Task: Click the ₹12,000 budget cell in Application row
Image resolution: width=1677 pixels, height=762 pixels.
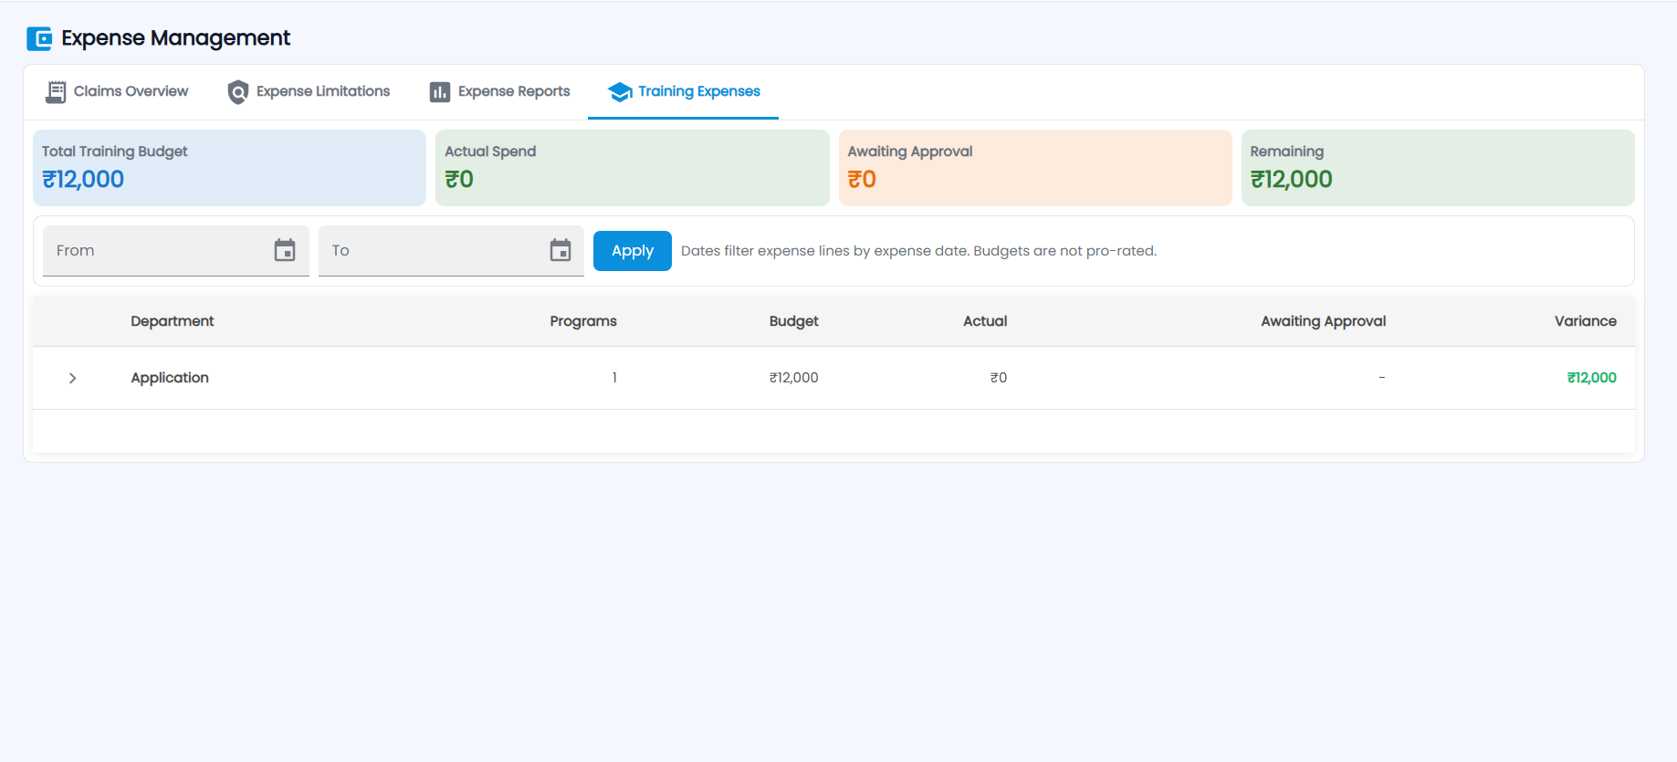Action: (x=793, y=378)
